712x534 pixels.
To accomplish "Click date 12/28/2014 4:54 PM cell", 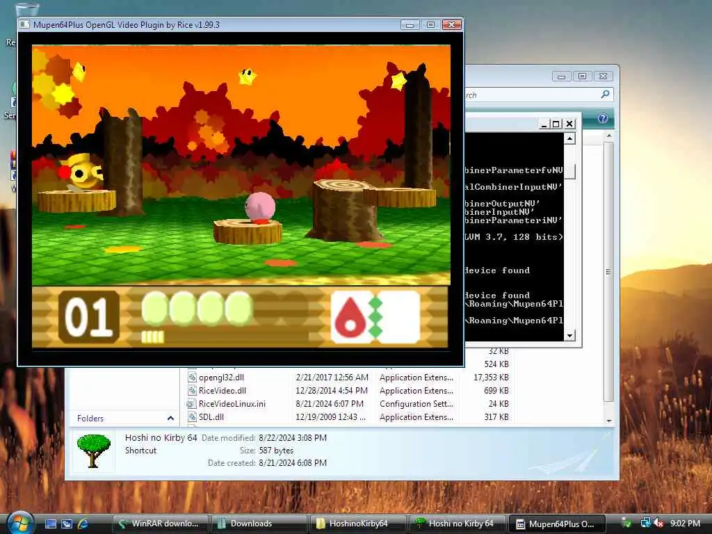I will [x=332, y=391].
